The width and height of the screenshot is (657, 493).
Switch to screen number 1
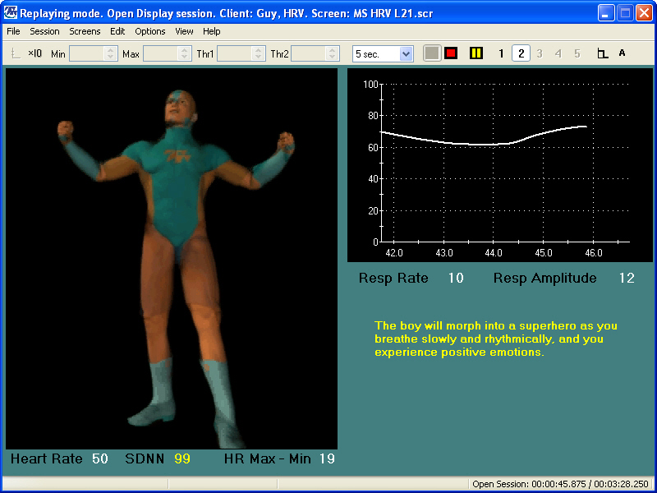pyautogui.click(x=502, y=53)
